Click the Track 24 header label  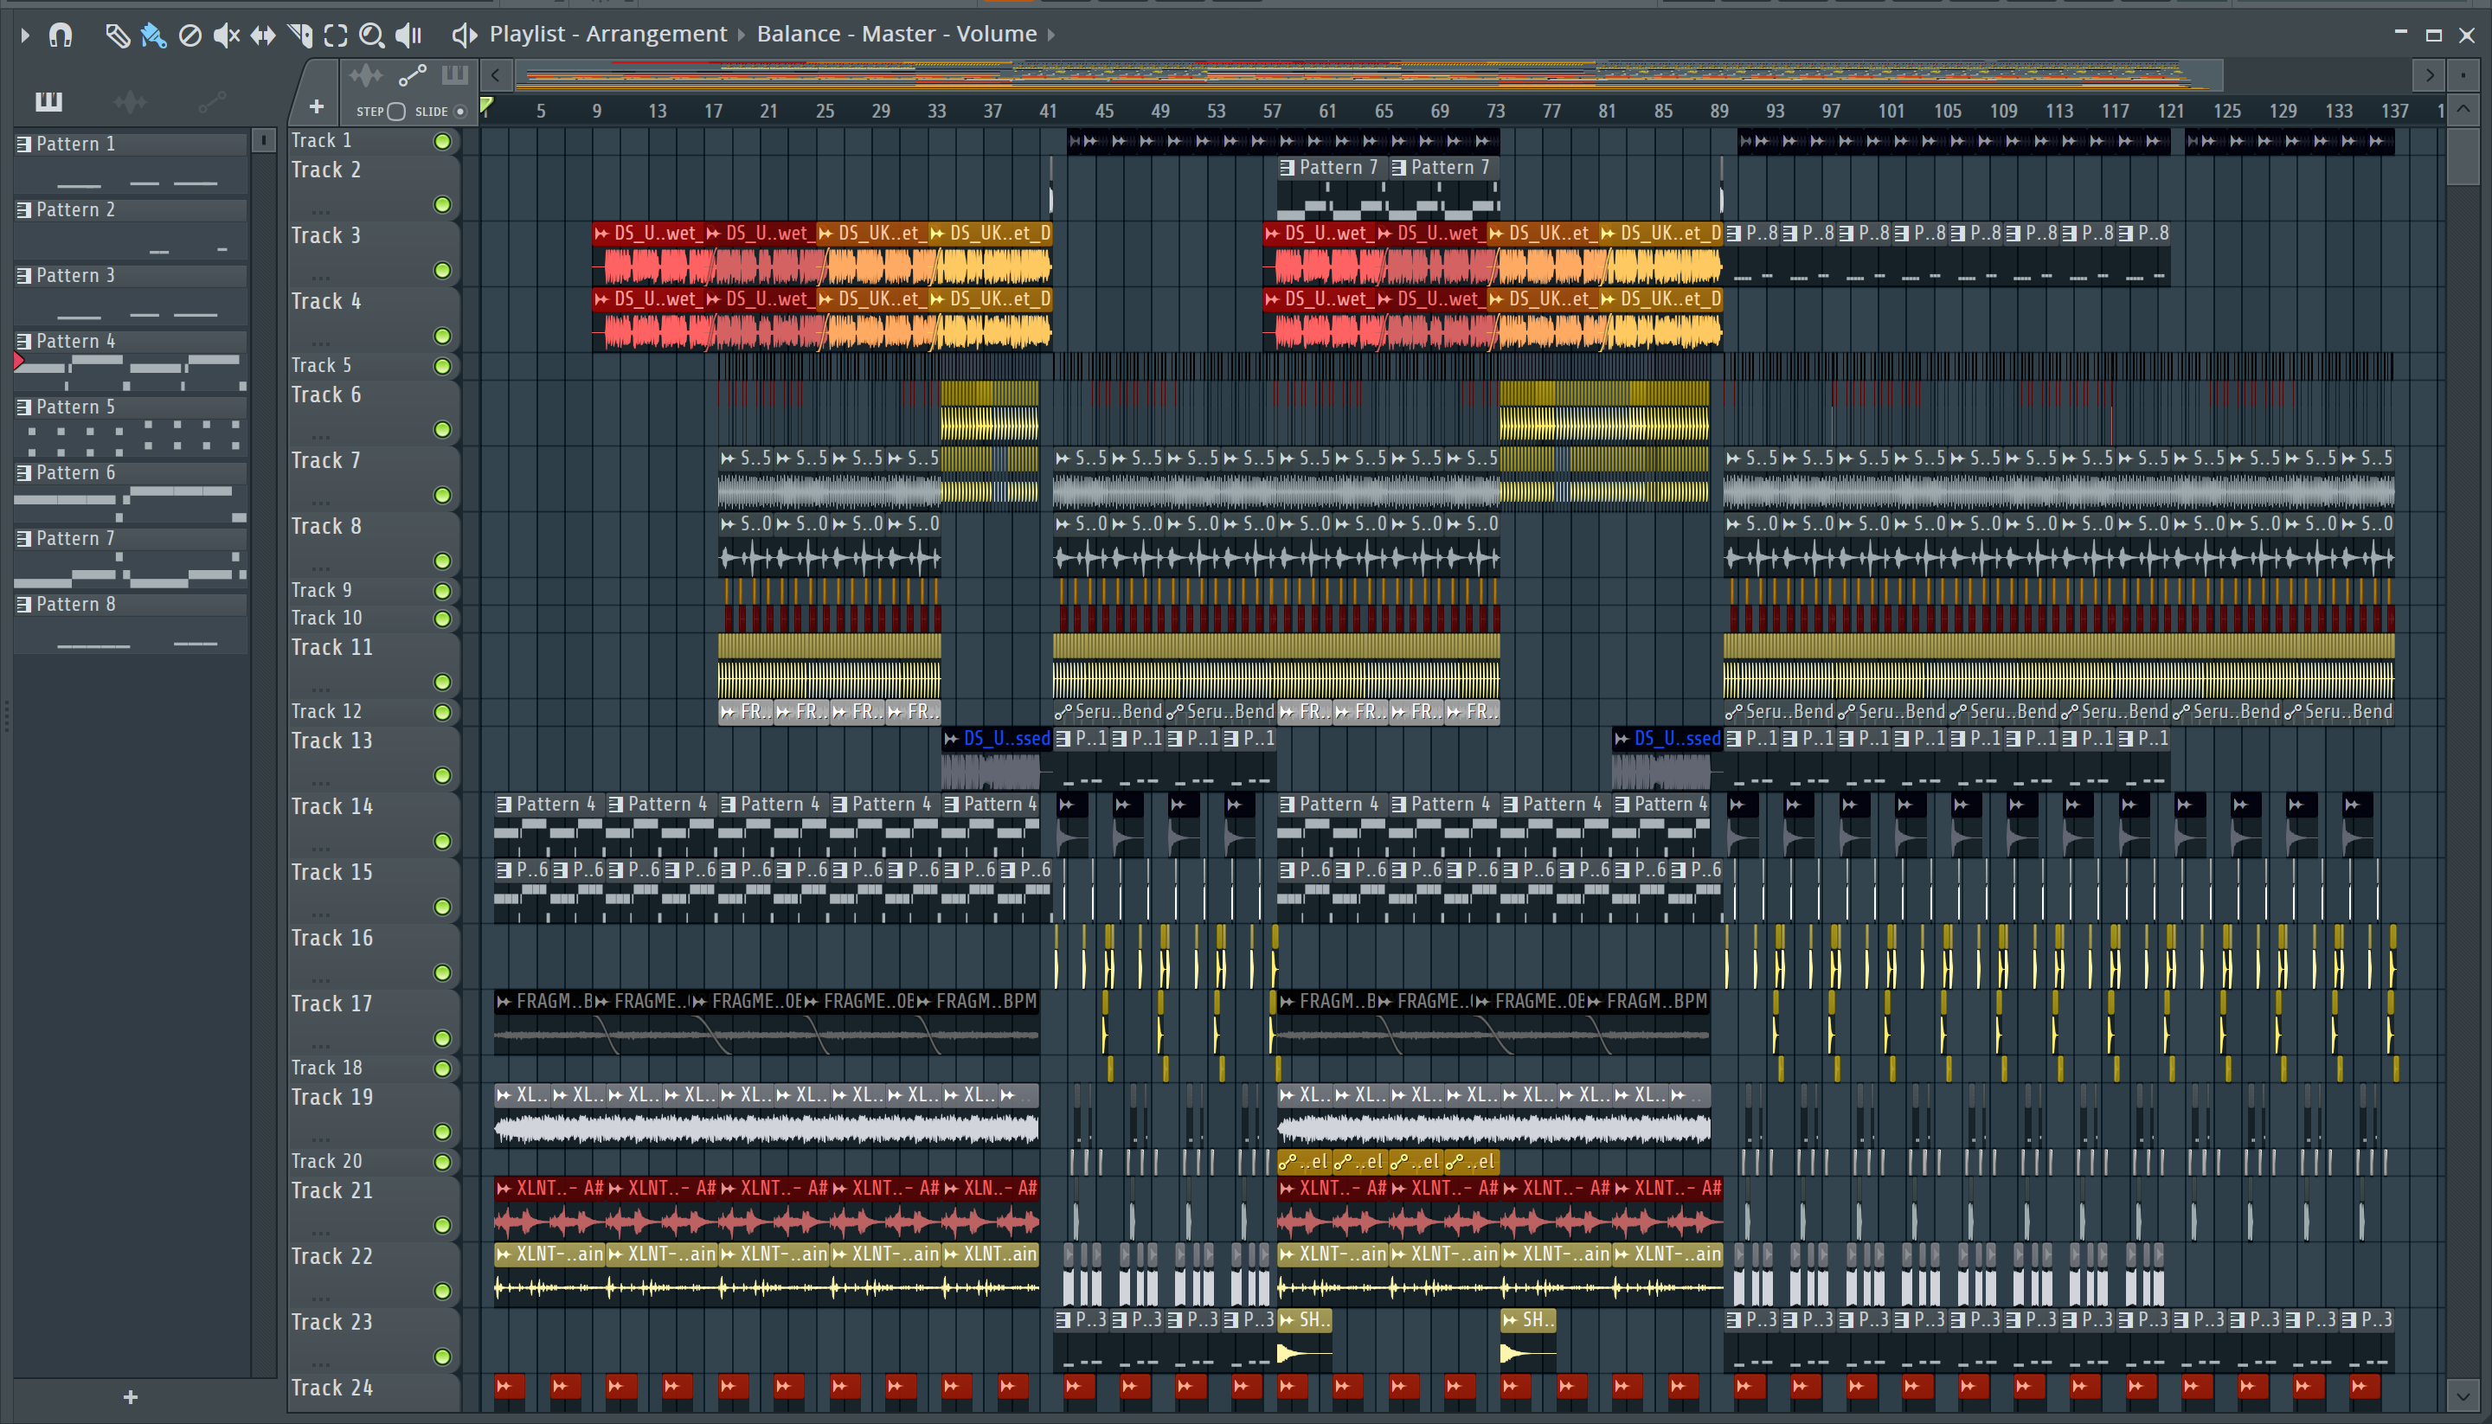click(331, 1389)
